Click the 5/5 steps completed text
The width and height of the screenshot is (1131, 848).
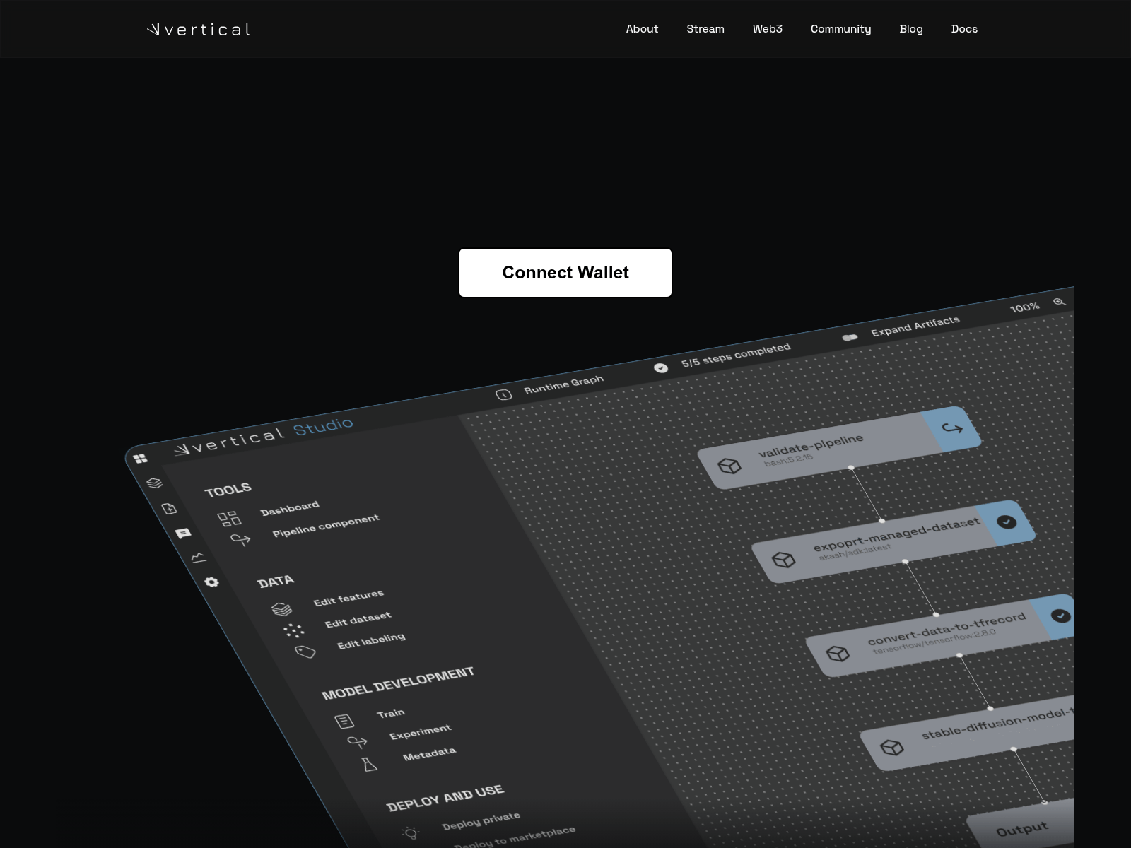735,355
